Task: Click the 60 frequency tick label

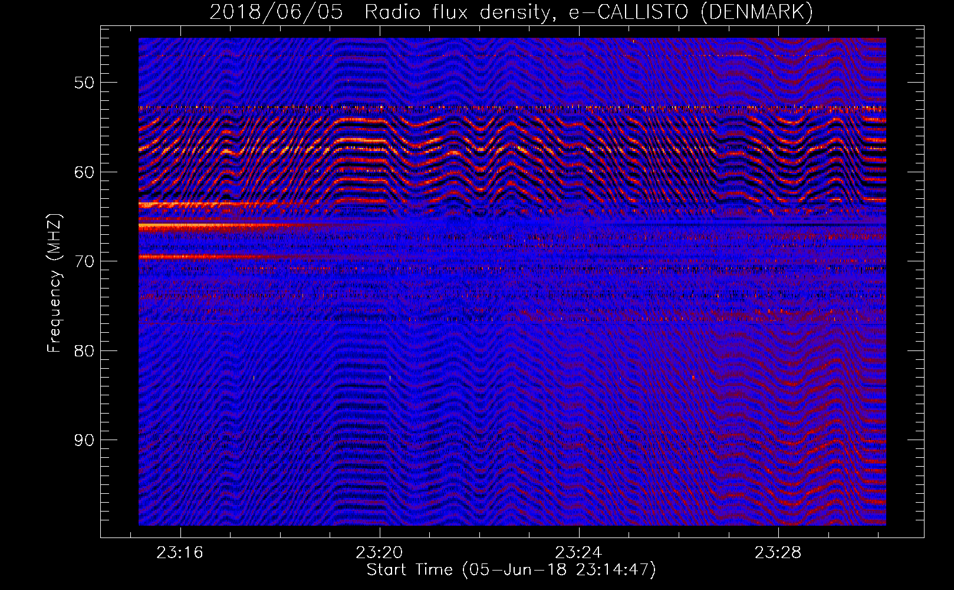Action: pos(84,172)
